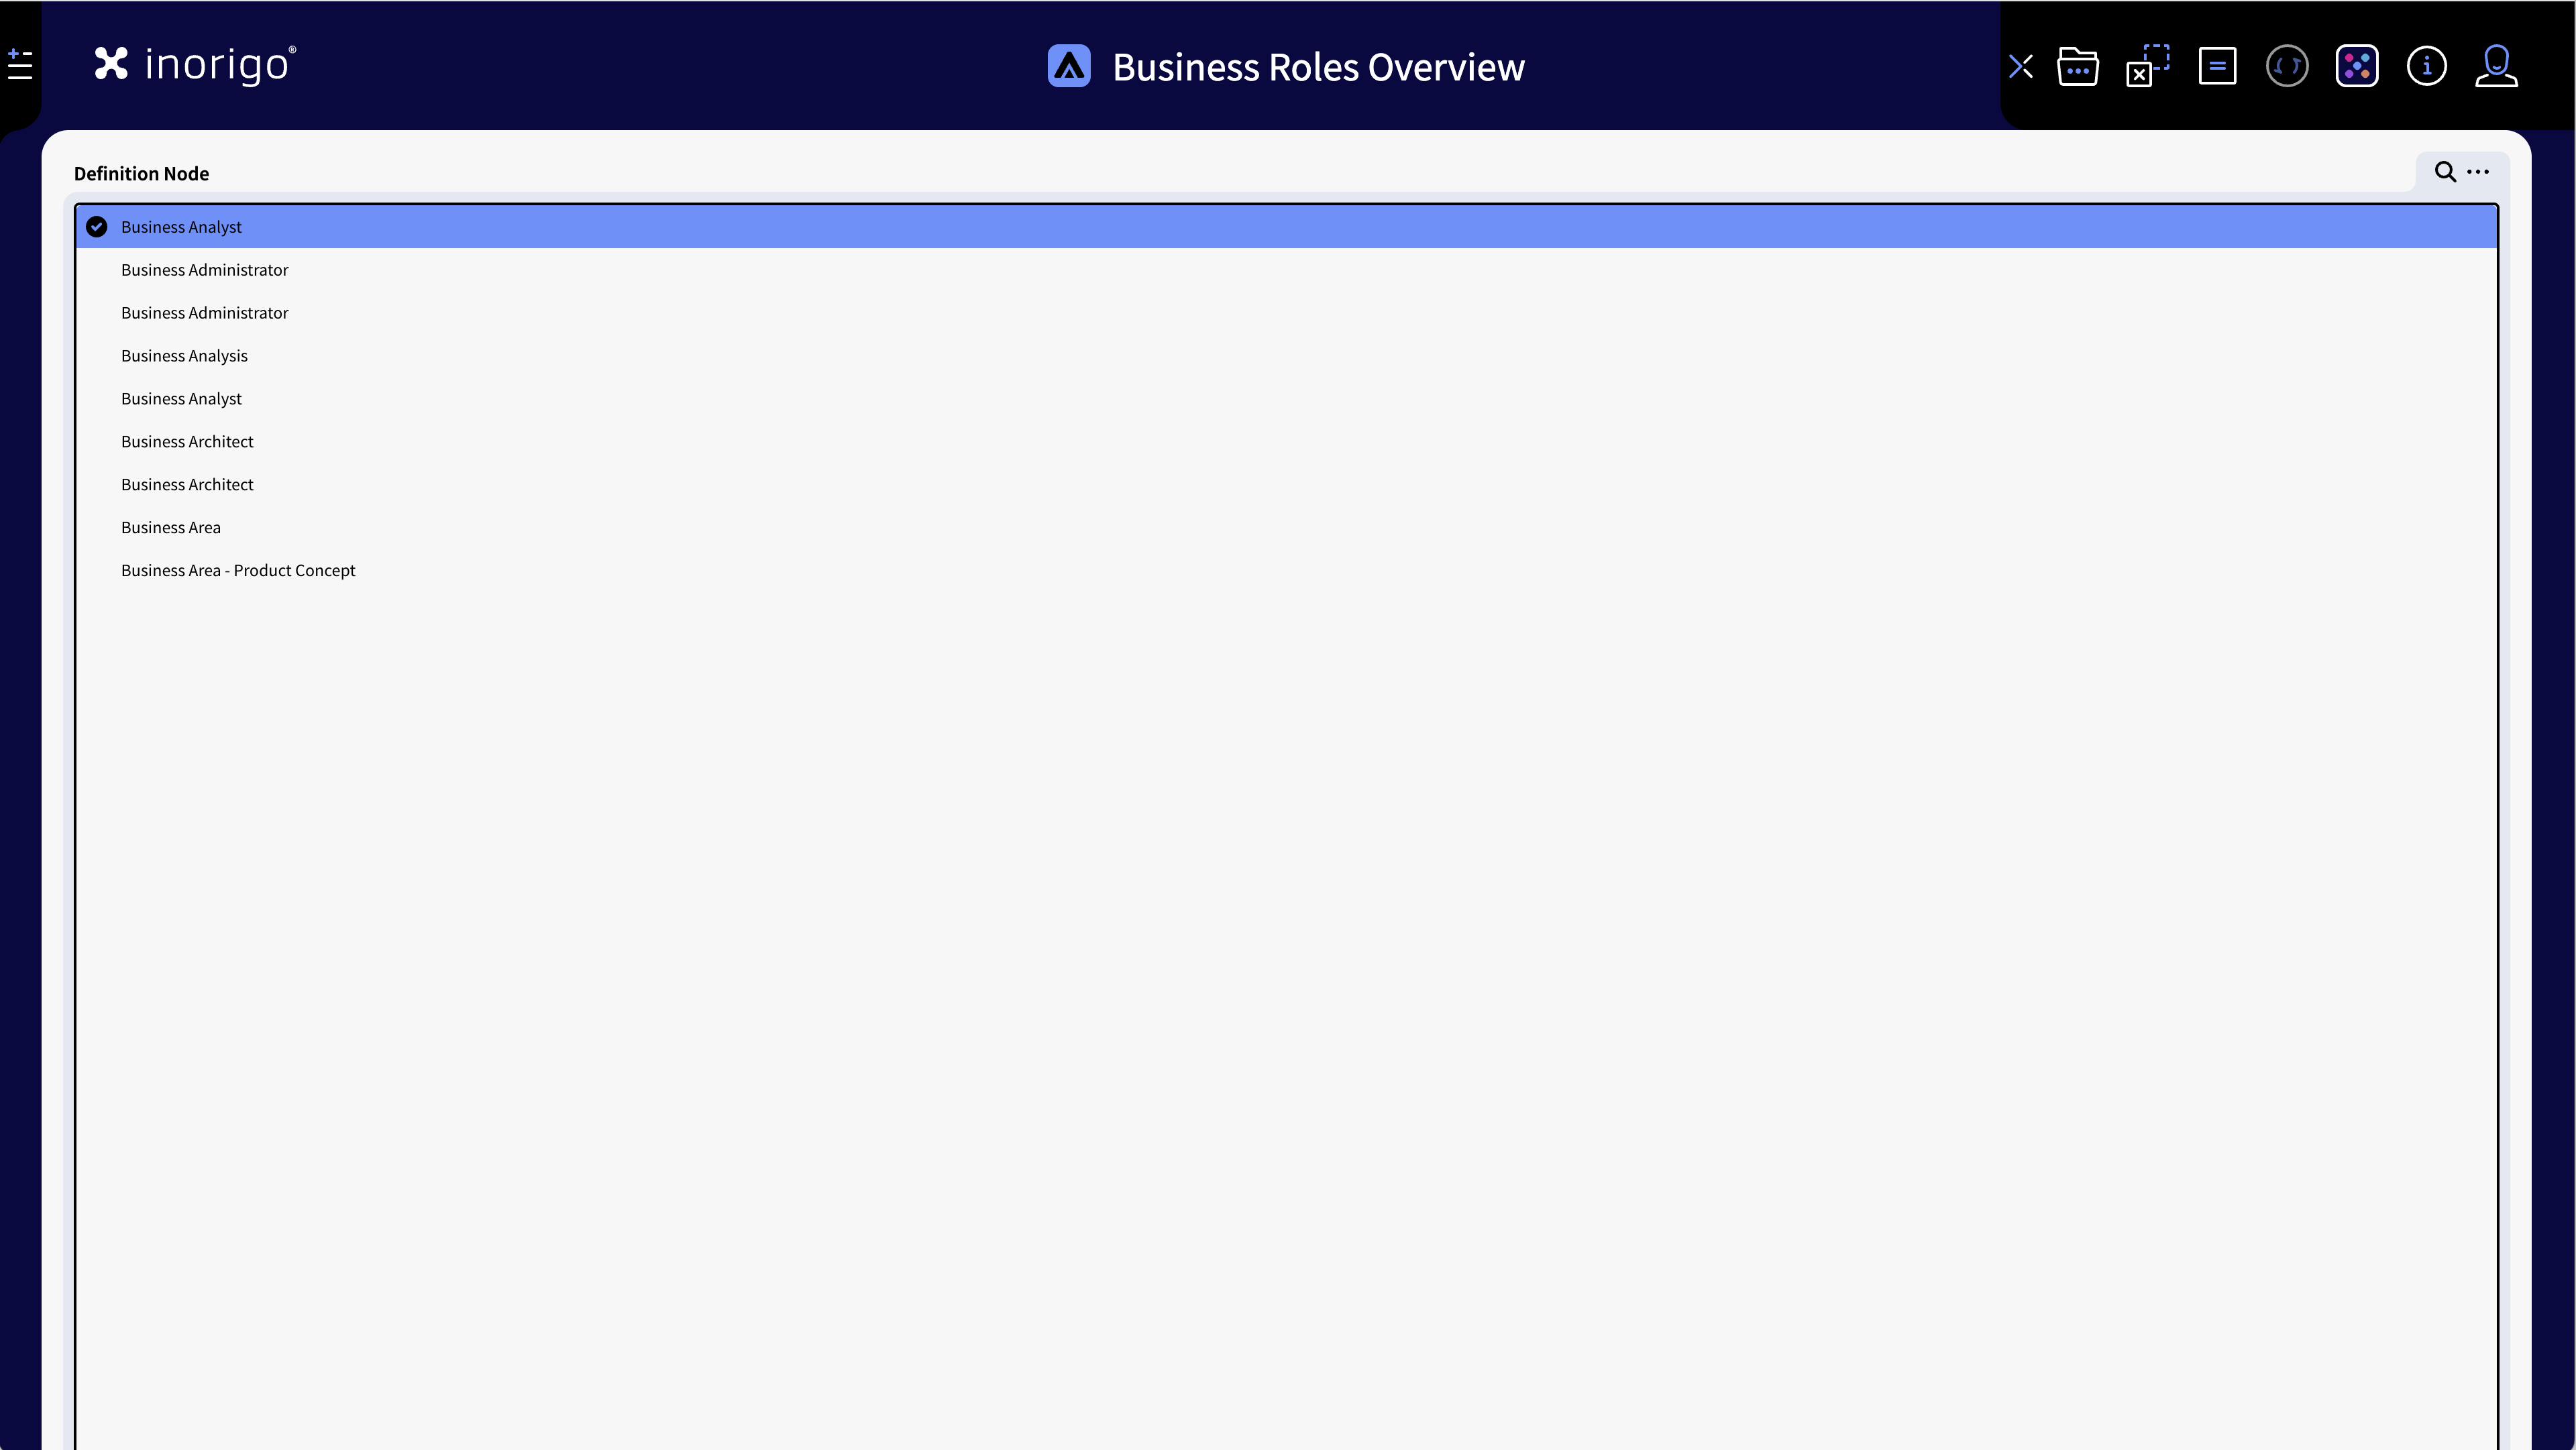Choose the first Business Architect entry
Image resolution: width=2576 pixels, height=1450 pixels.
tap(187, 442)
